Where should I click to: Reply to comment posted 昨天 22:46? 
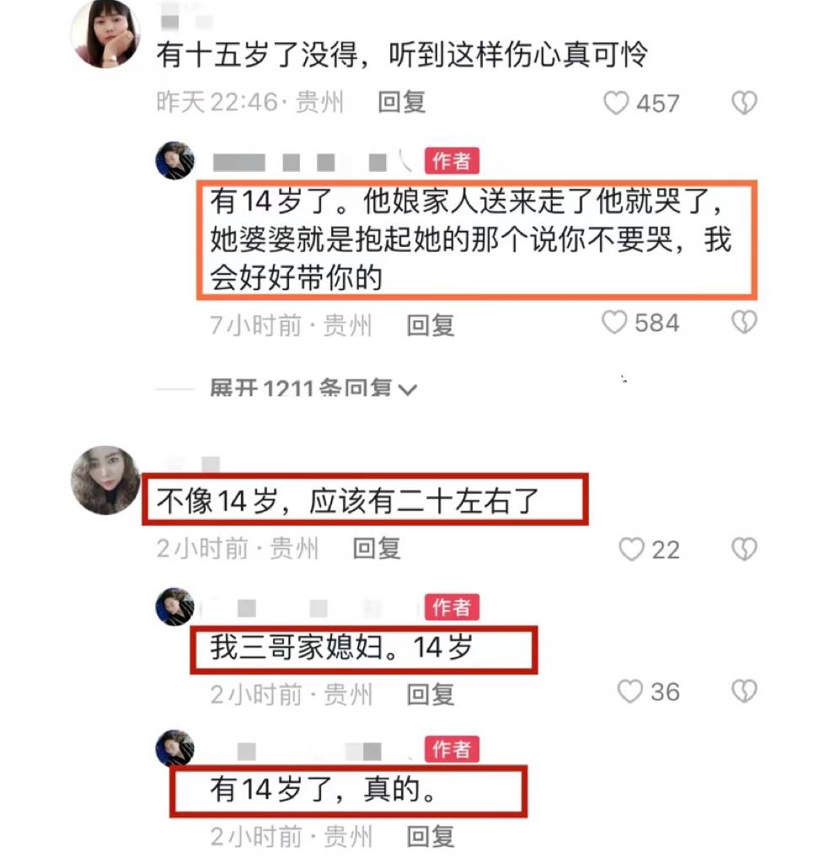pyautogui.click(x=402, y=102)
